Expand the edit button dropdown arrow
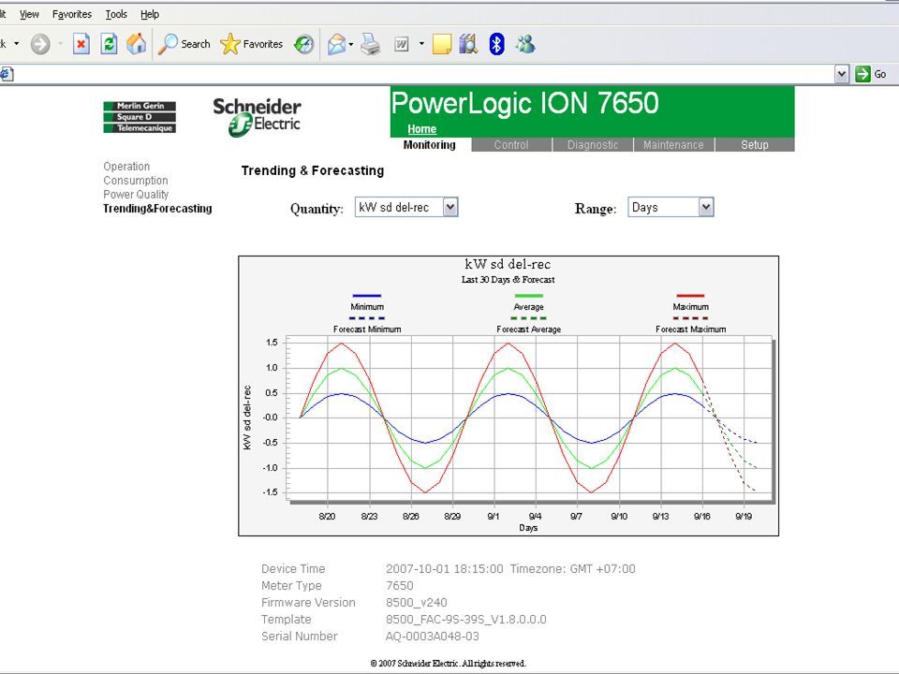 click(421, 44)
